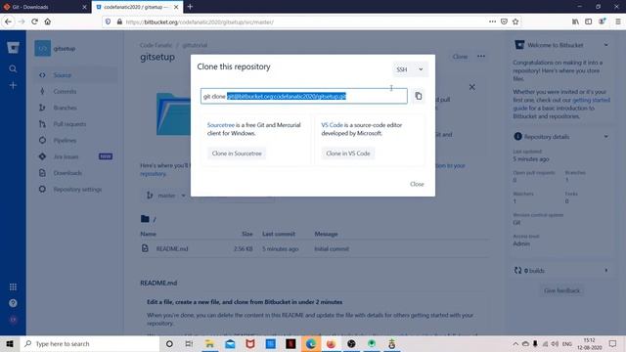Open the app switcher grid icon
The image size is (626, 352).
coord(13,286)
